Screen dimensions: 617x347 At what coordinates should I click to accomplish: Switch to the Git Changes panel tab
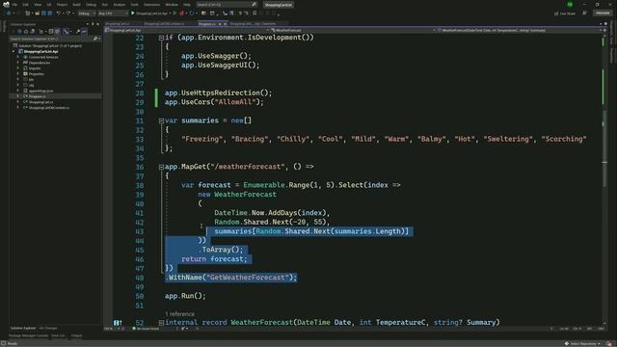[48, 328]
